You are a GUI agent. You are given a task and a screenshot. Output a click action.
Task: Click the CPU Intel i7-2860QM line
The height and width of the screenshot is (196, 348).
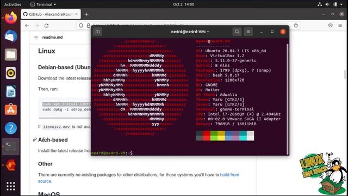[x=238, y=114]
